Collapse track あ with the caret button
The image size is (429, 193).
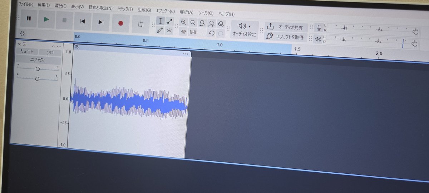(x=53, y=46)
